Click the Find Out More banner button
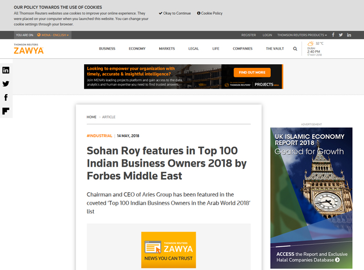364x270 pixels. 252,72
